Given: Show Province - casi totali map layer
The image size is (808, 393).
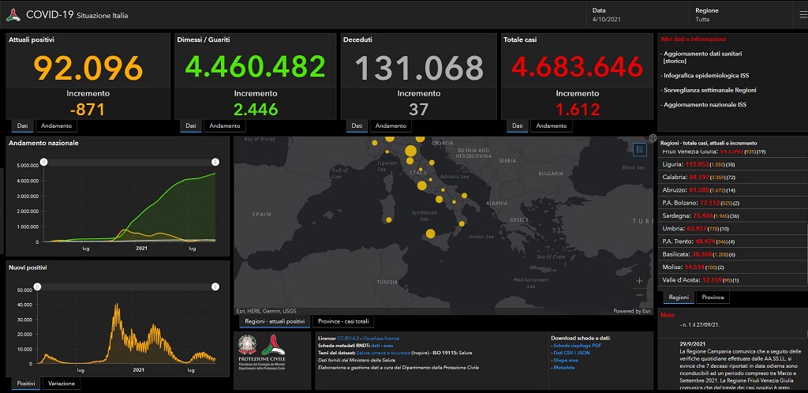Looking at the screenshot, I should coord(342,322).
